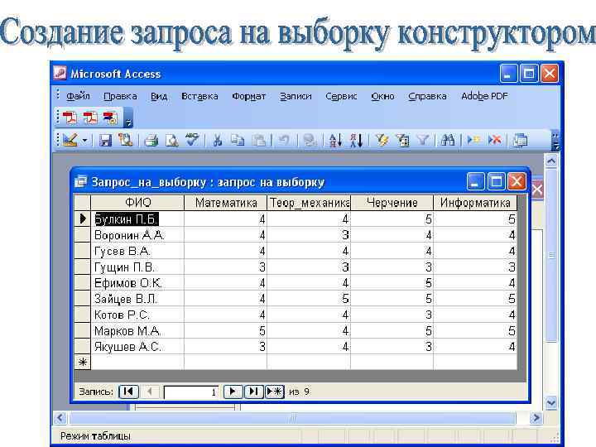Open the Сервис menu
The height and width of the screenshot is (447, 596).
click(341, 96)
